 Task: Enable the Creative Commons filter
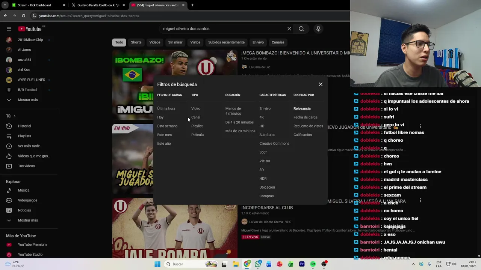[x=274, y=144]
